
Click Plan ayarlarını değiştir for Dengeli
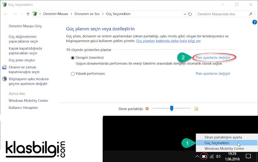213,58
